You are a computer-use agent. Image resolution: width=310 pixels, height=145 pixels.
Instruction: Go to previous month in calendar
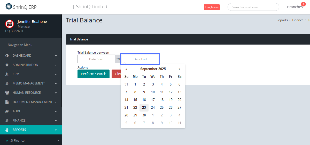126,69
